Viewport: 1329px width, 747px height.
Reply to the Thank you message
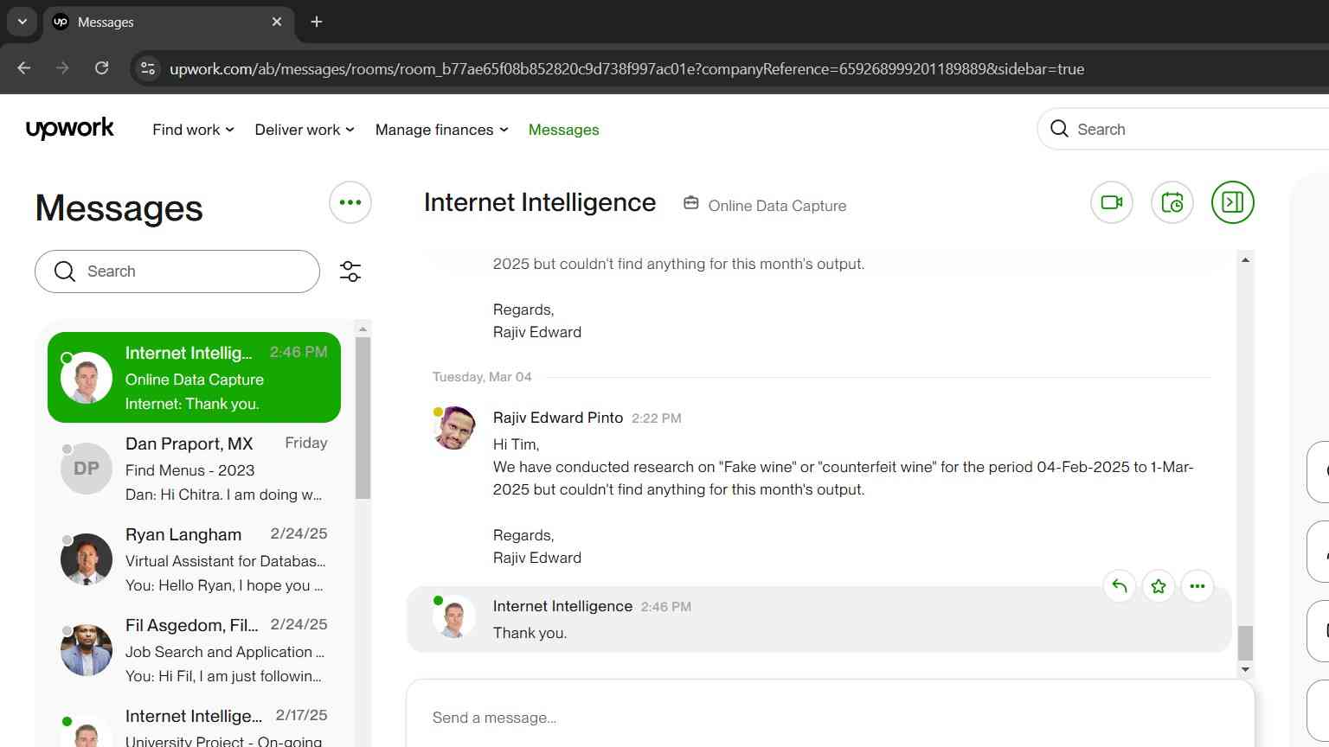click(1120, 586)
